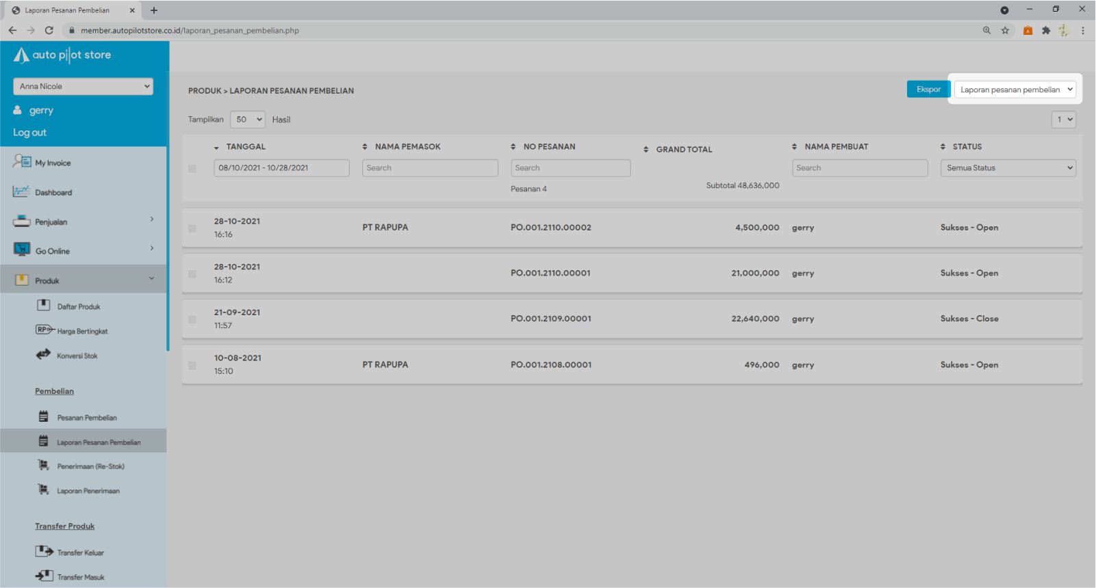Go to Pesanan Pembelian menu item
The height and width of the screenshot is (588, 1096).
pyautogui.click(x=87, y=418)
